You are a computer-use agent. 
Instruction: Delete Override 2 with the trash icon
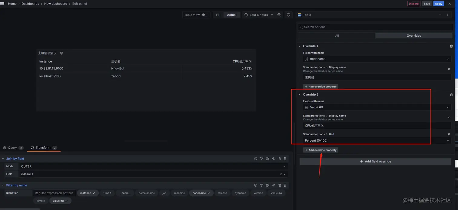451,95
